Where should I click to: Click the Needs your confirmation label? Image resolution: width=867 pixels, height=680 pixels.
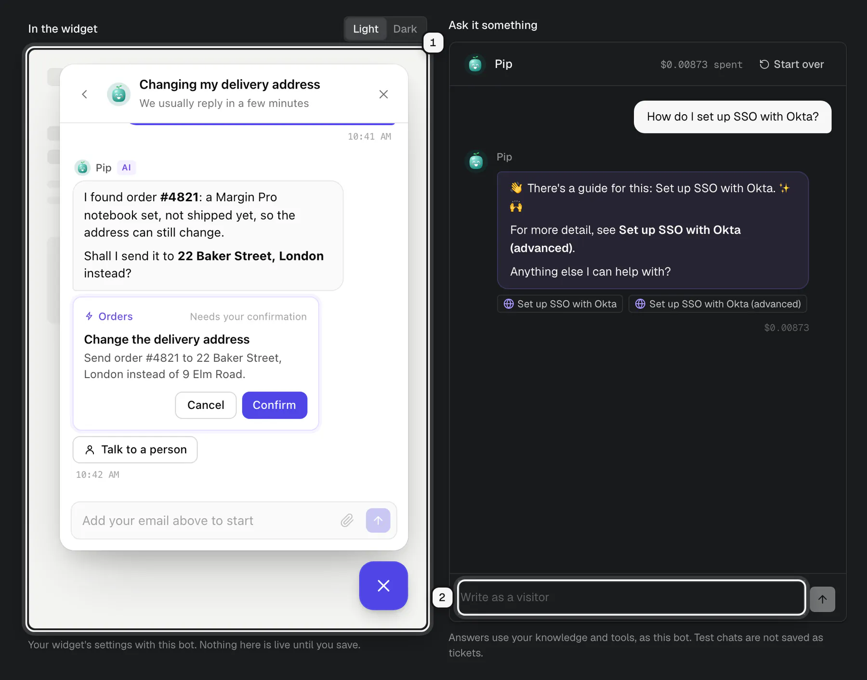248,316
